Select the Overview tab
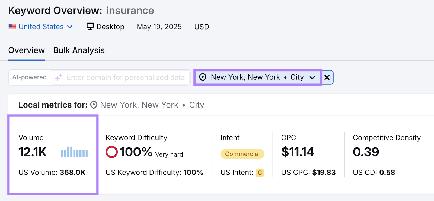Screen dimensions: 434x201 (x=26, y=50)
